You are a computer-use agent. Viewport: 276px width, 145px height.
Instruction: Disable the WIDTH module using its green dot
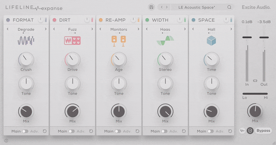tap(147, 20)
